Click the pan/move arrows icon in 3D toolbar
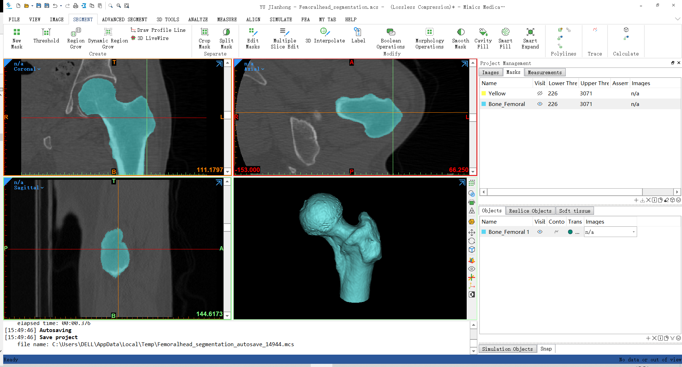Viewport: 682px width, 367px height. click(472, 232)
